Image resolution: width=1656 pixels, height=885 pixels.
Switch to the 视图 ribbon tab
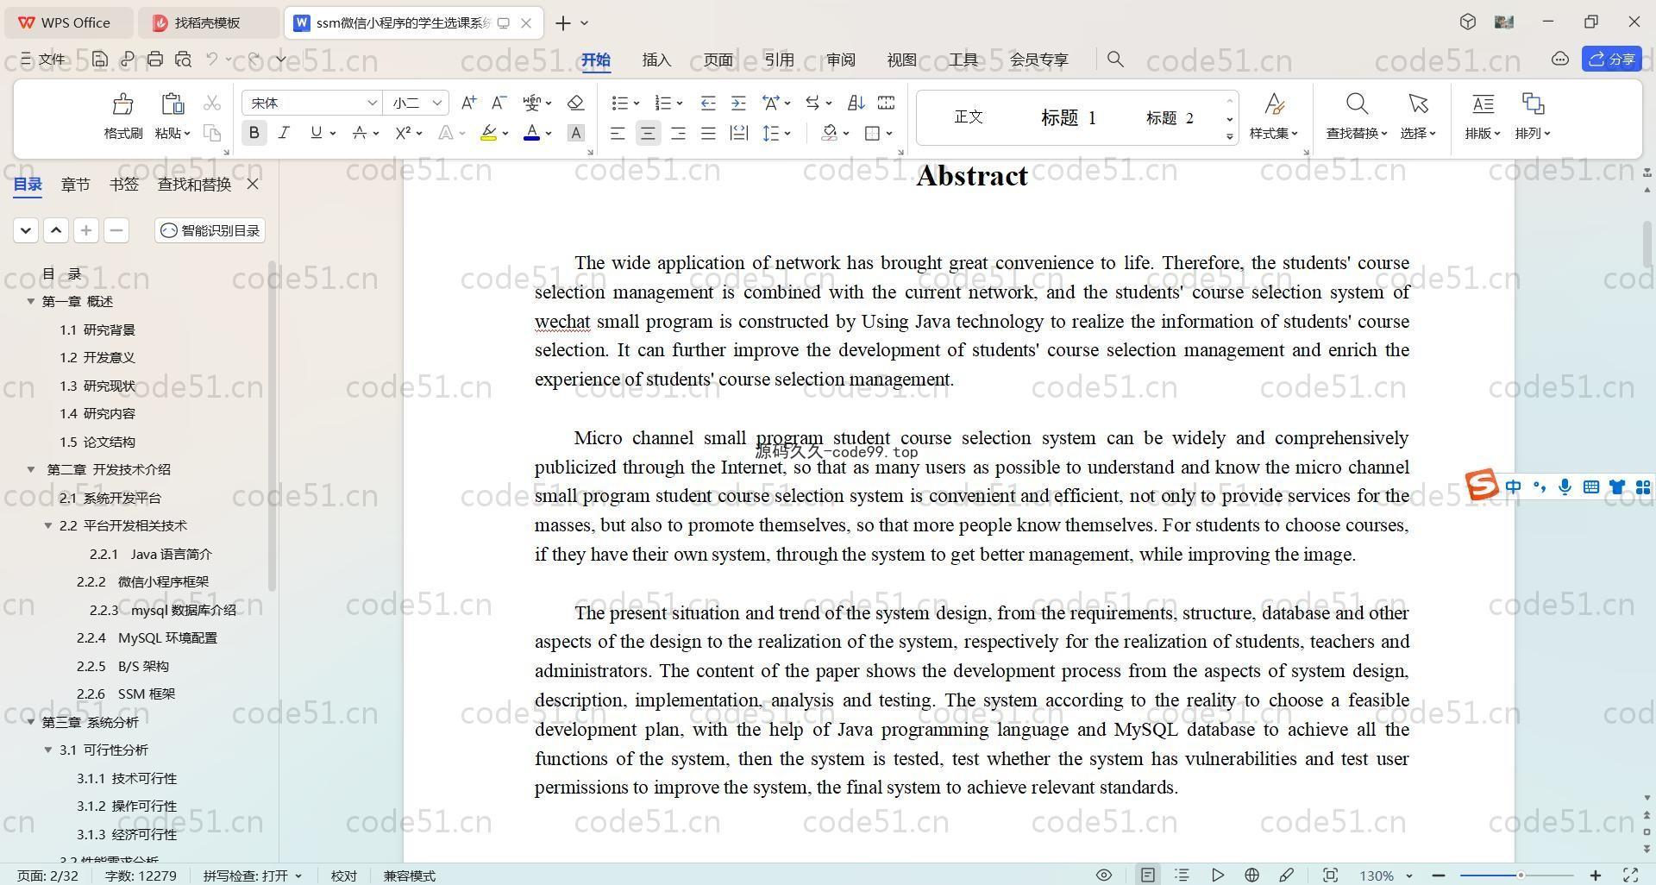(901, 60)
